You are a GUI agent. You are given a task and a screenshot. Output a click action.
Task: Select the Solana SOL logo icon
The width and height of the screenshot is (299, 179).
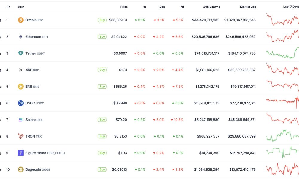click(20, 120)
